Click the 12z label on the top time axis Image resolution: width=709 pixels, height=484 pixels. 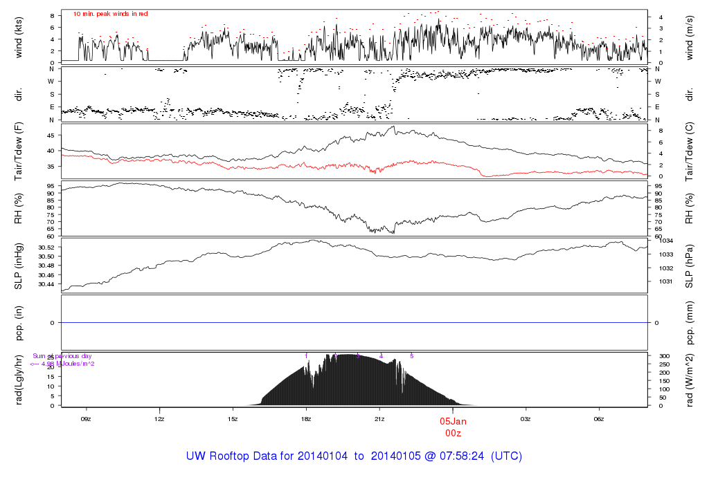point(159,418)
